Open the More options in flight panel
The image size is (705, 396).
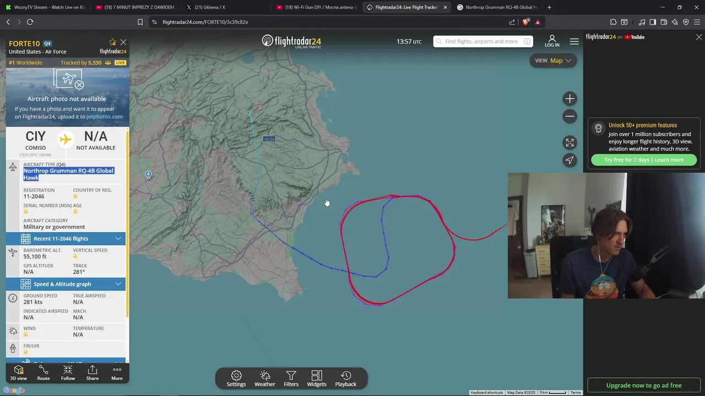pyautogui.click(x=117, y=373)
